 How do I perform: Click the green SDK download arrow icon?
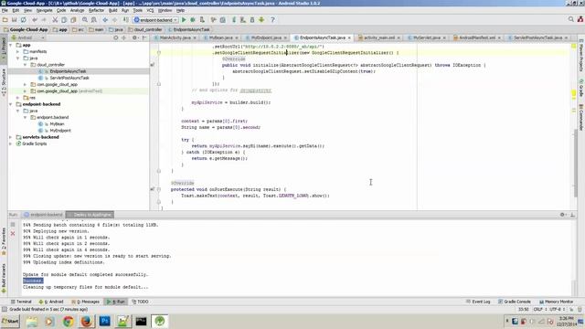tap(261, 20)
